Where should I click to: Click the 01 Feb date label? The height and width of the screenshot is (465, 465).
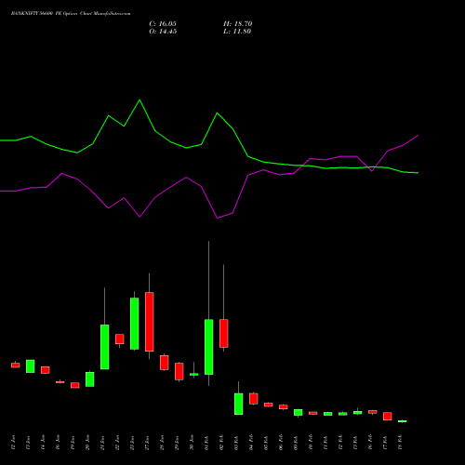point(206,443)
